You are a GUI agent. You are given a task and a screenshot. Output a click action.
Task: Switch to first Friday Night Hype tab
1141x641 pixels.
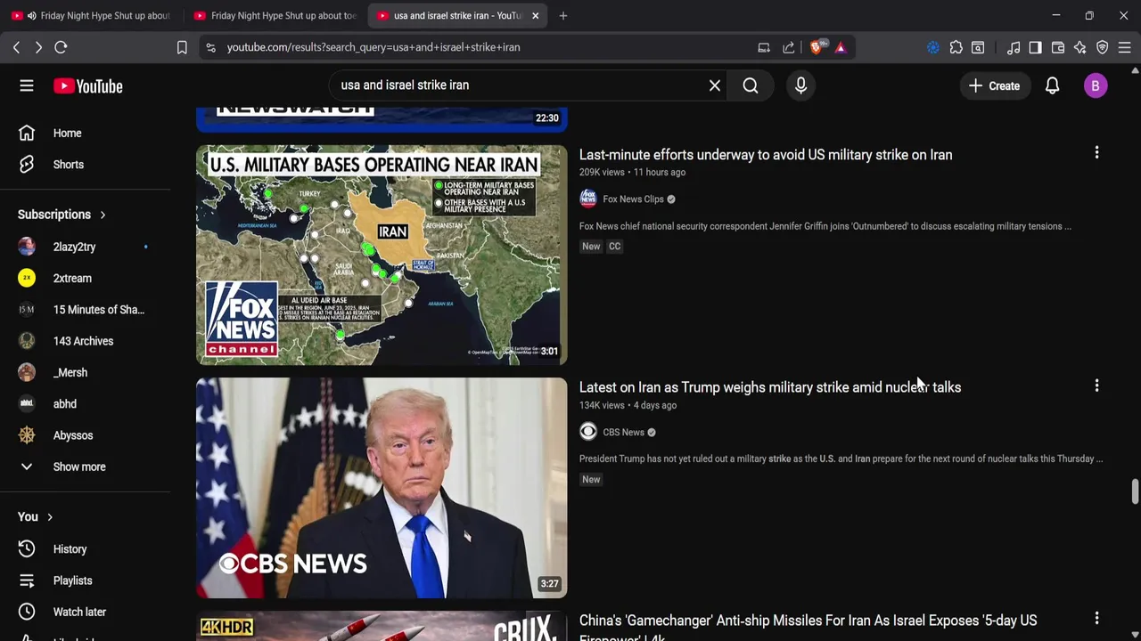tap(91, 15)
